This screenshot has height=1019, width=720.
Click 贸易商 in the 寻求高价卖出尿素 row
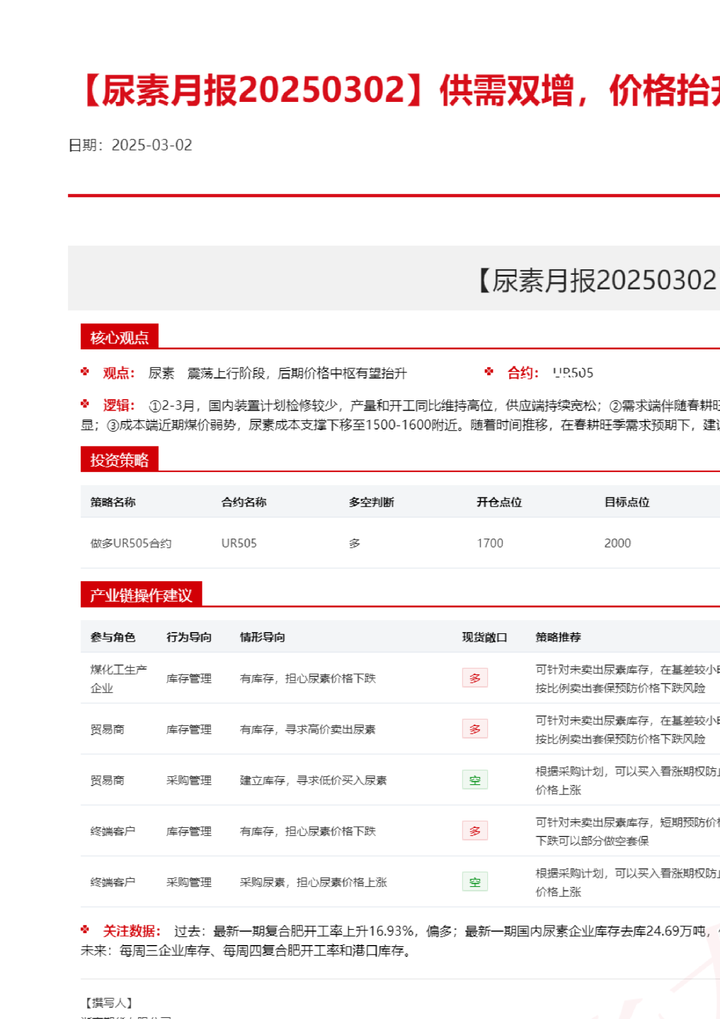click(107, 729)
